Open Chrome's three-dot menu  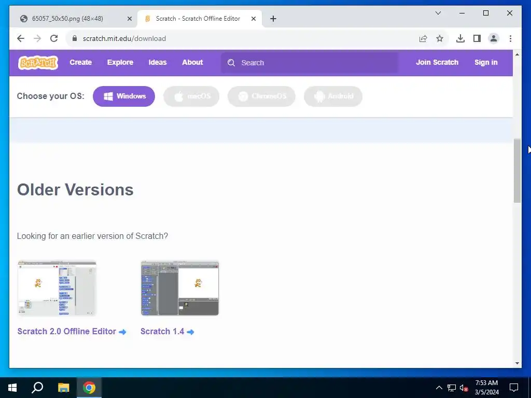[510, 38]
